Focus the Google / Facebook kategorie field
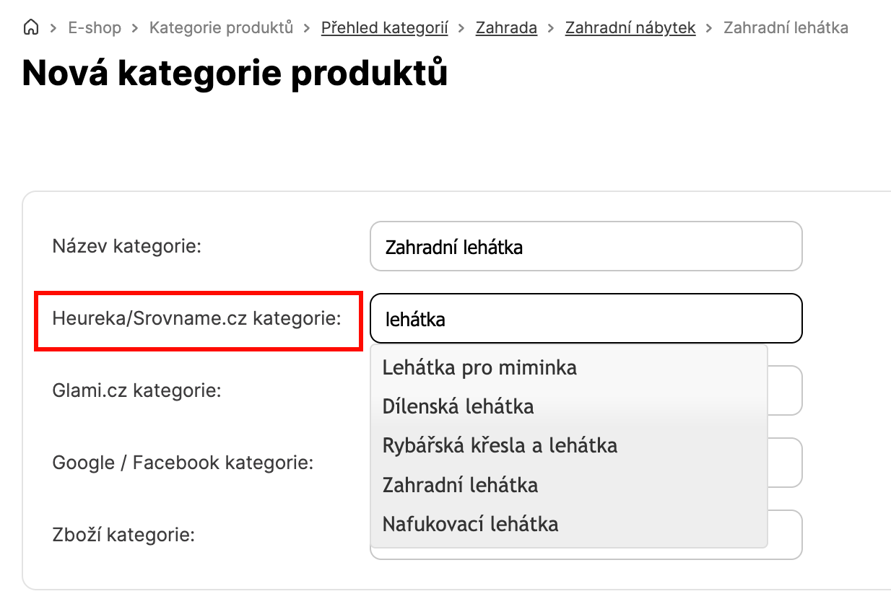This screenshot has height=612, width=891. click(786, 463)
